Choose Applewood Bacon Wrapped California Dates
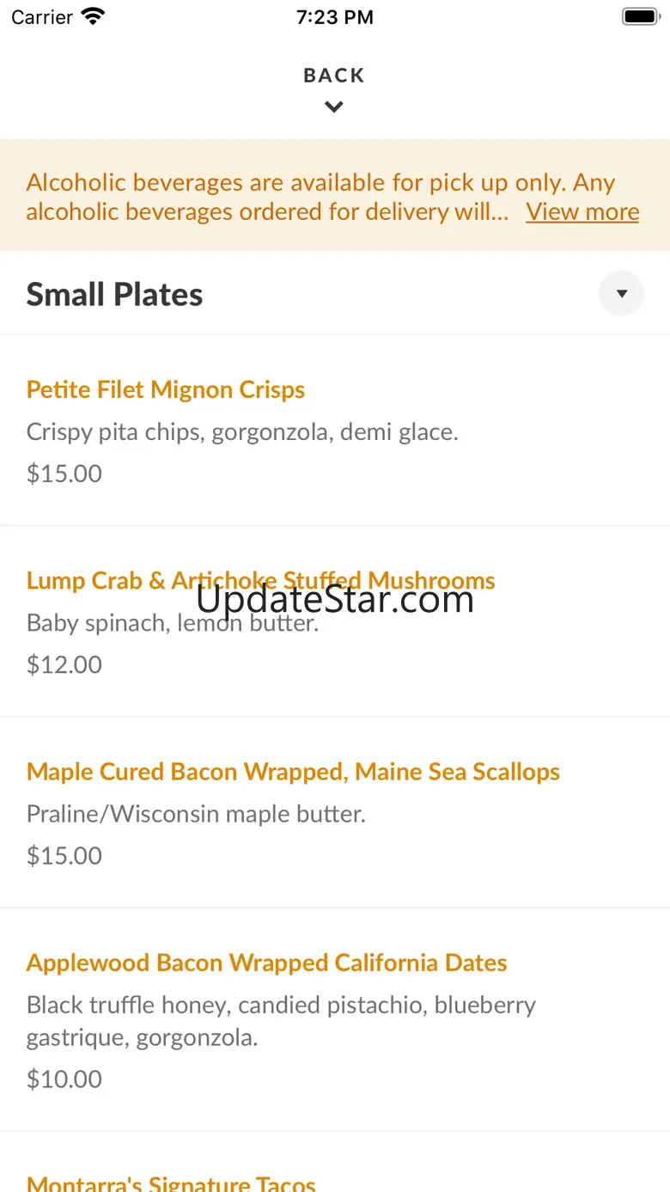 point(266,963)
